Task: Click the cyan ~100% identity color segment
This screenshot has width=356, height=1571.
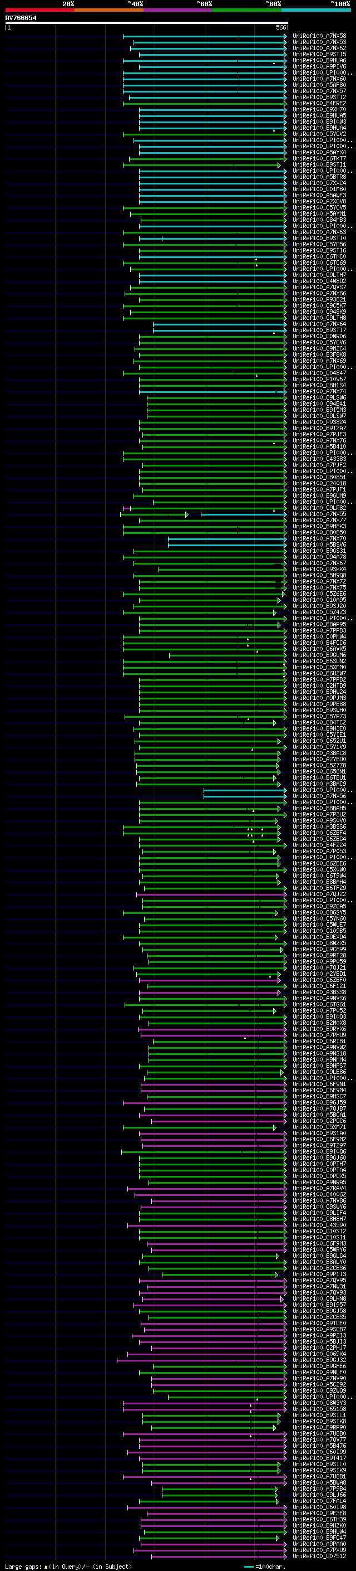Action: [x=316, y=10]
